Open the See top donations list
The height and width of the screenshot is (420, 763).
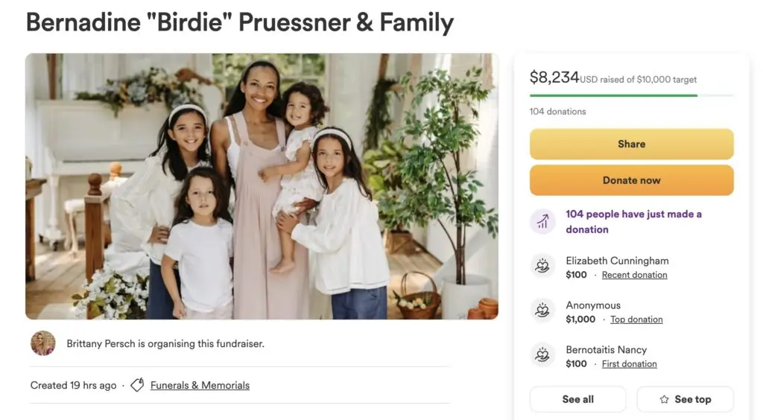pos(685,399)
